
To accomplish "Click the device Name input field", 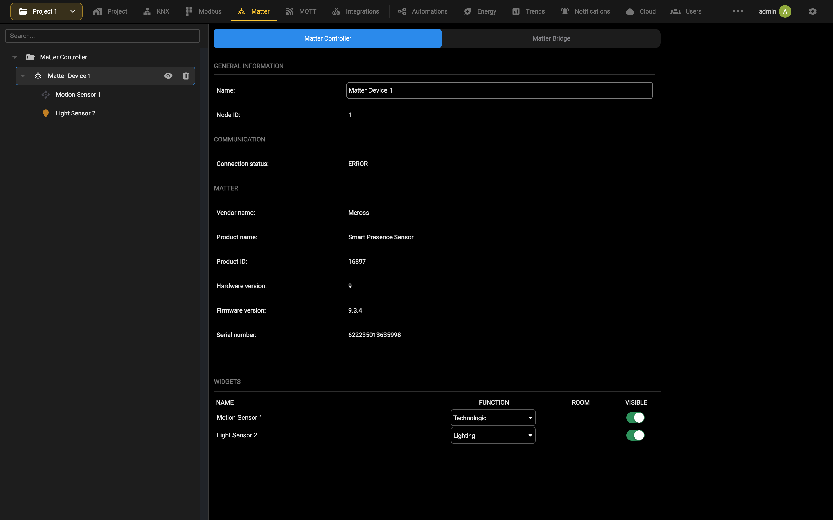I will pos(499,90).
